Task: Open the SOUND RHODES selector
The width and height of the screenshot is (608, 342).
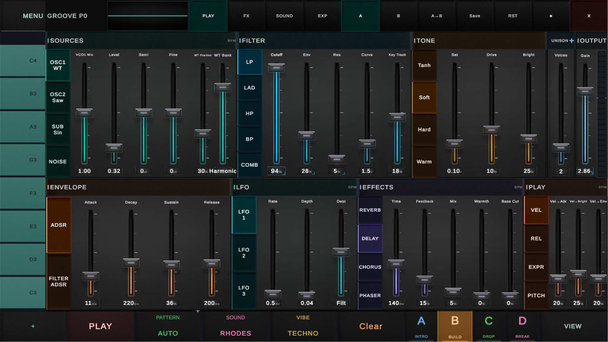Action: (235, 326)
